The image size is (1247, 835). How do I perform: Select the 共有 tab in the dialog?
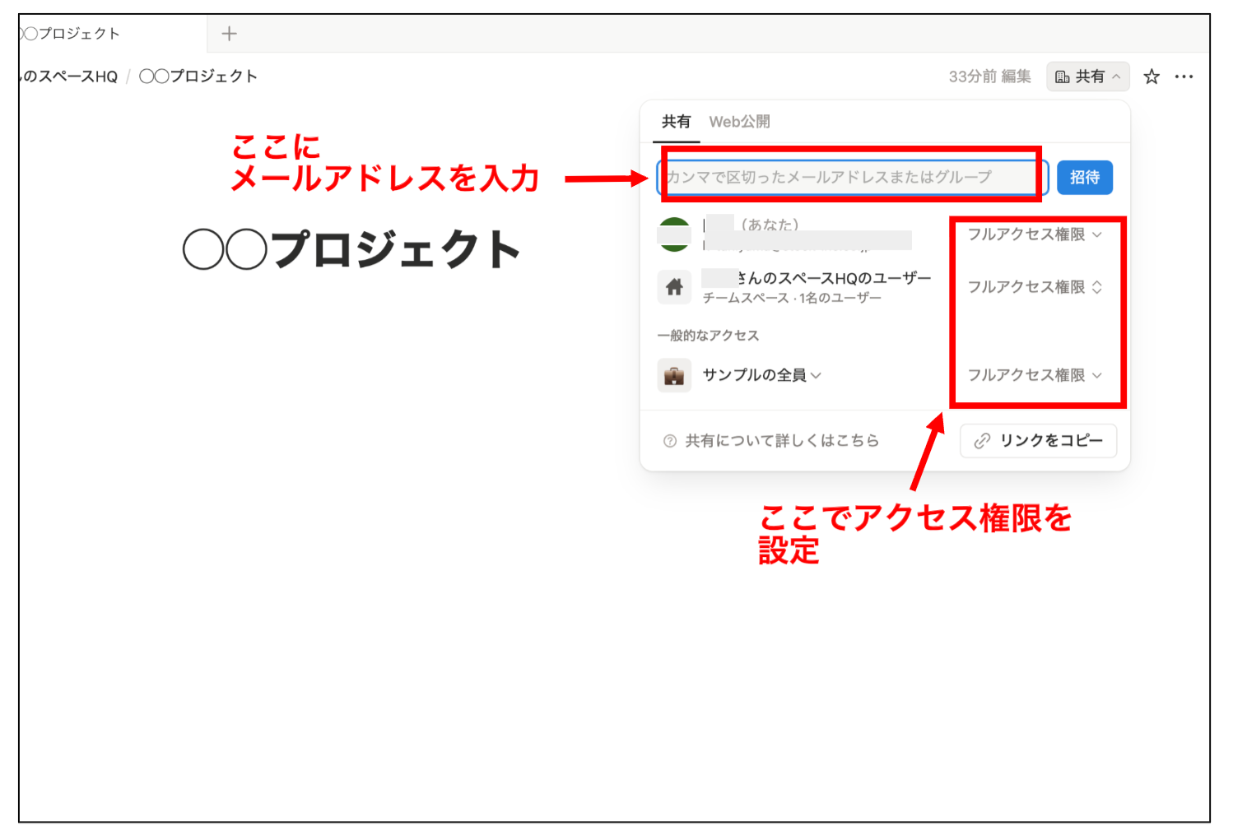(x=676, y=121)
